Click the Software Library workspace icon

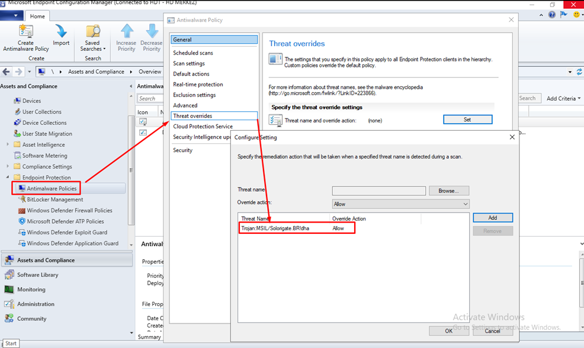(9, 275)
